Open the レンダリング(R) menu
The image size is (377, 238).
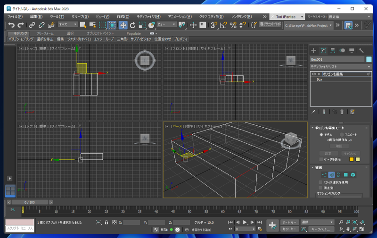(241, 16)
